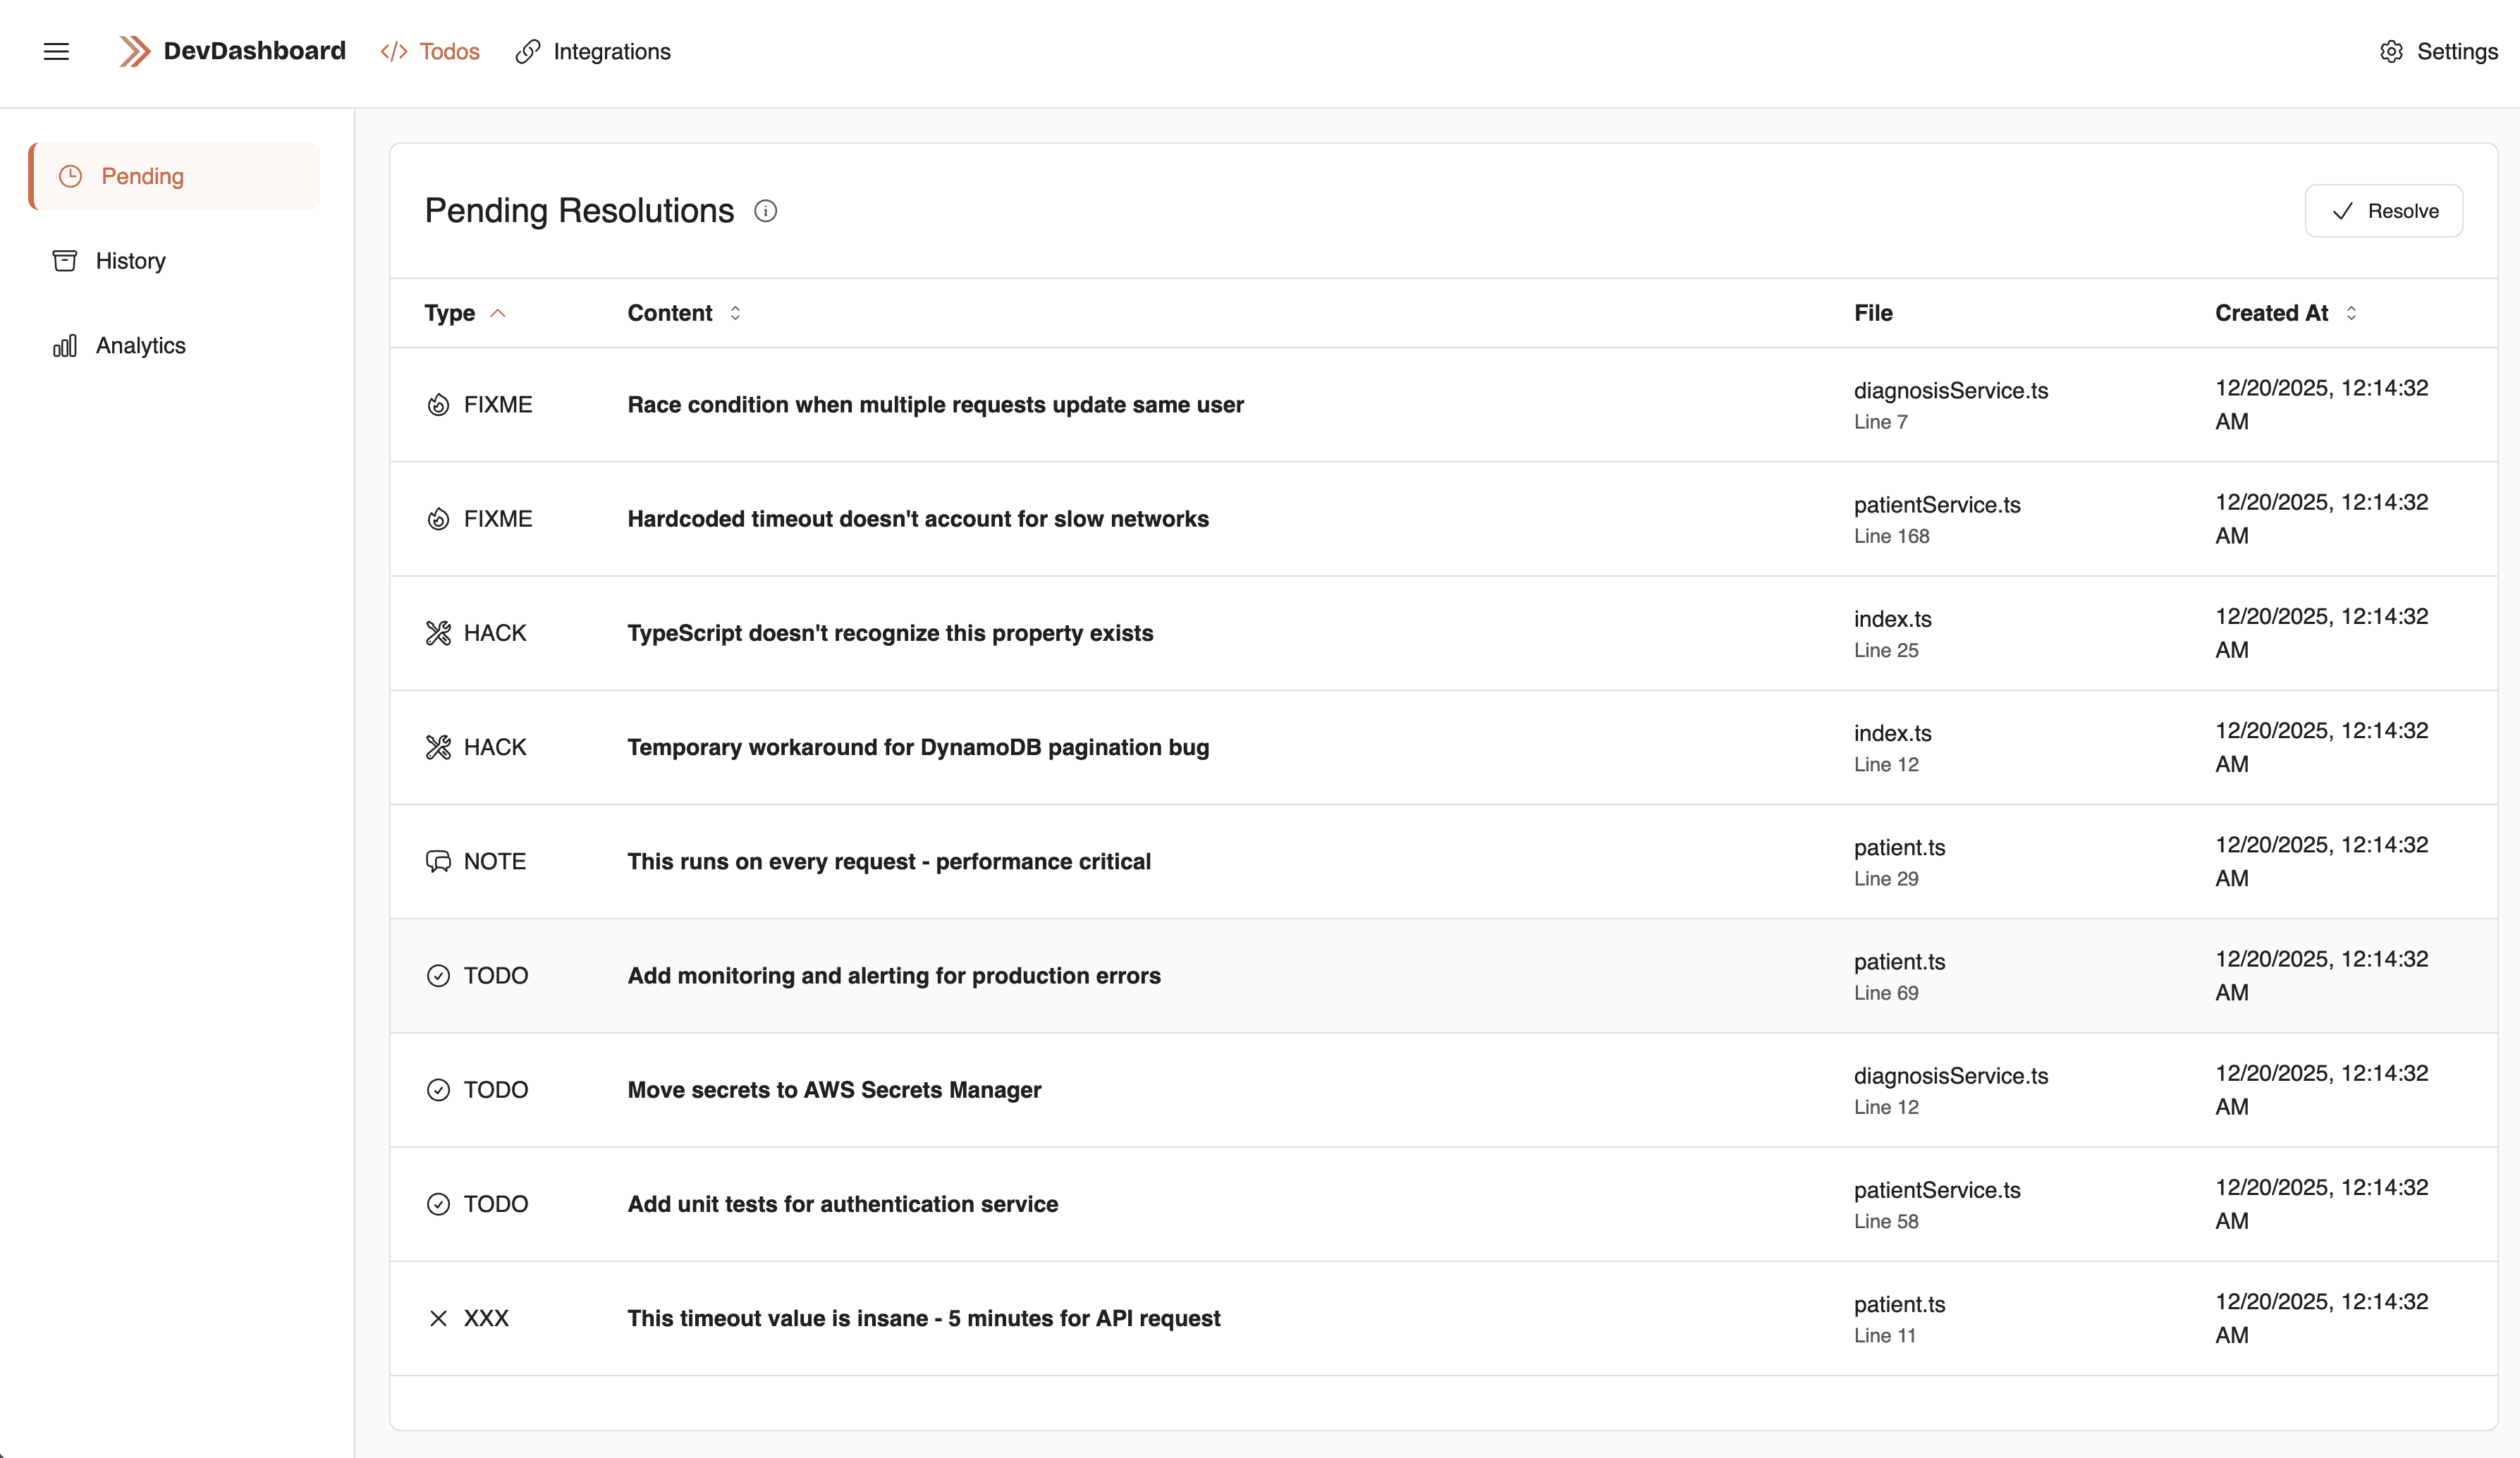
Task: Click the clock icon next to Pending
Action: click(69, 176)
